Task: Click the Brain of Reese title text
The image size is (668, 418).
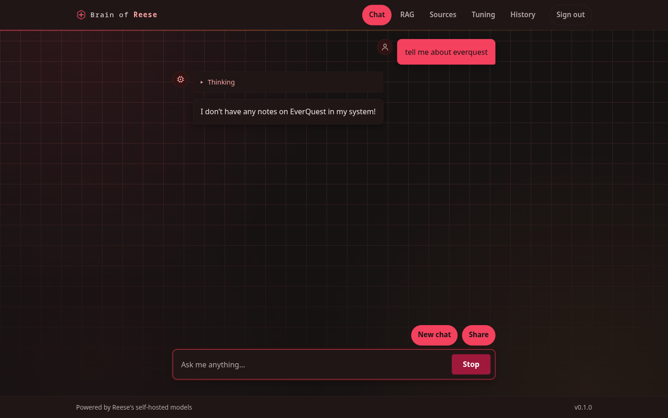Action: [x=124, y=15]
